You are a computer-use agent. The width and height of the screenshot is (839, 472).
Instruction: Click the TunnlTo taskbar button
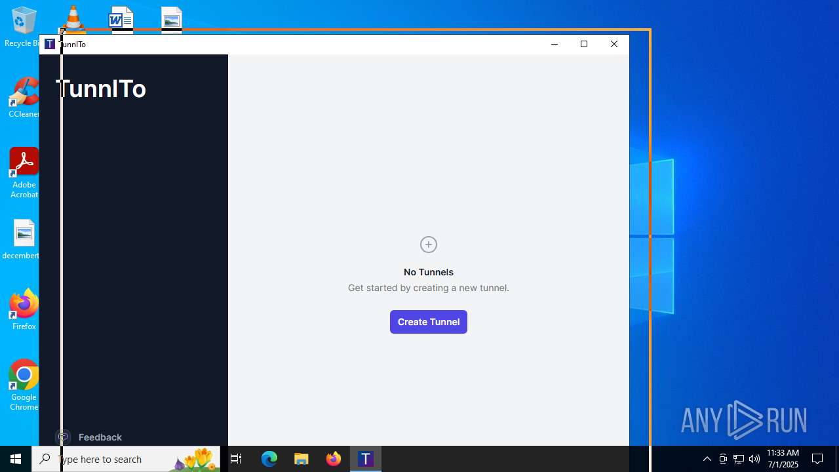click(x=366, y=459)
